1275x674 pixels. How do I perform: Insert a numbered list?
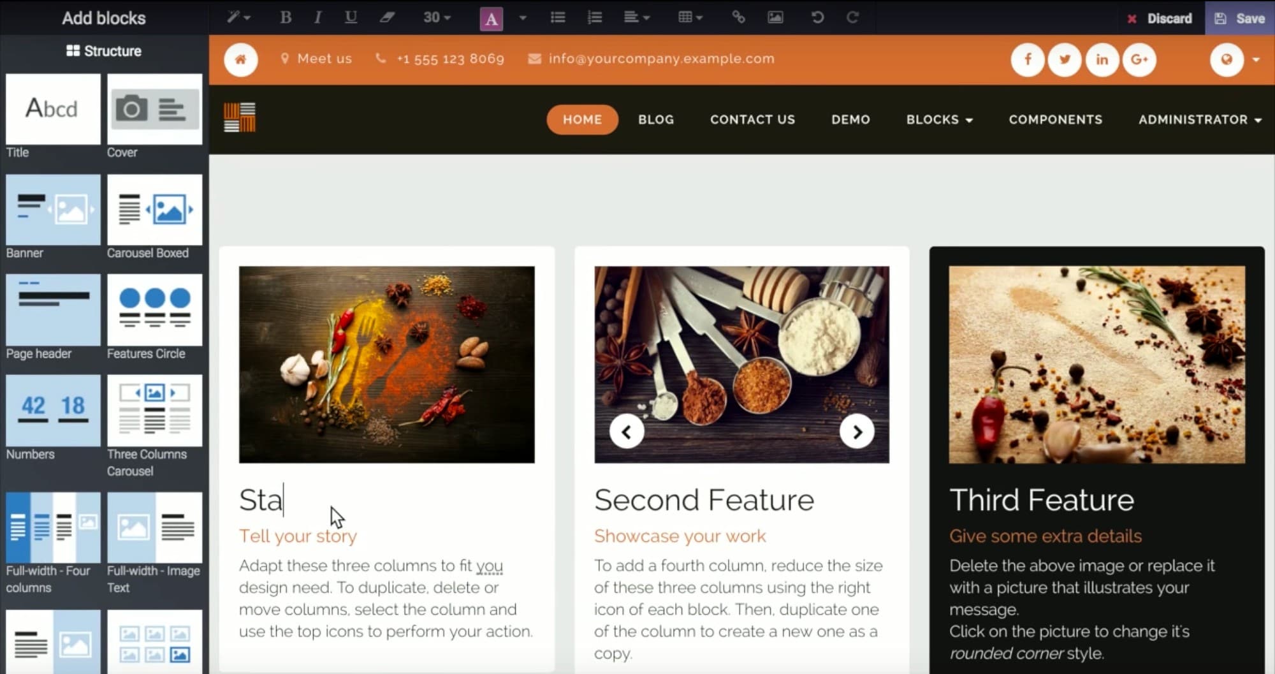[x=594, y=18]
